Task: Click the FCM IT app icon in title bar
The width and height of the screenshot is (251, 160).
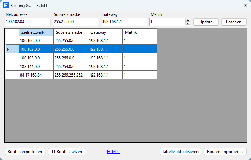Action: tap(6, 6)
